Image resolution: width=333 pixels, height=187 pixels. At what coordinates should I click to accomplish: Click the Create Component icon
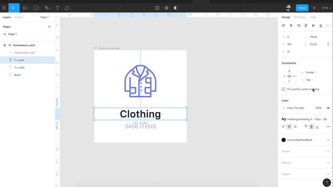[166, 8]
